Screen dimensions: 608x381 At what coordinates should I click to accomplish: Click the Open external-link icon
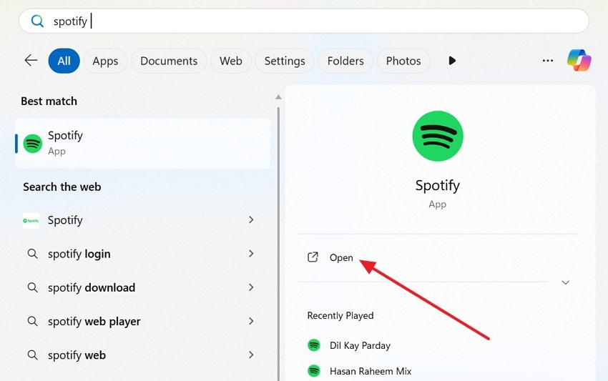tap(313, 257)
